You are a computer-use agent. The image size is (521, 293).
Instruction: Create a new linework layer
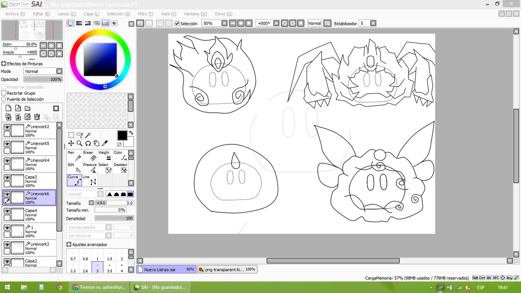click(x=18, y=108)
